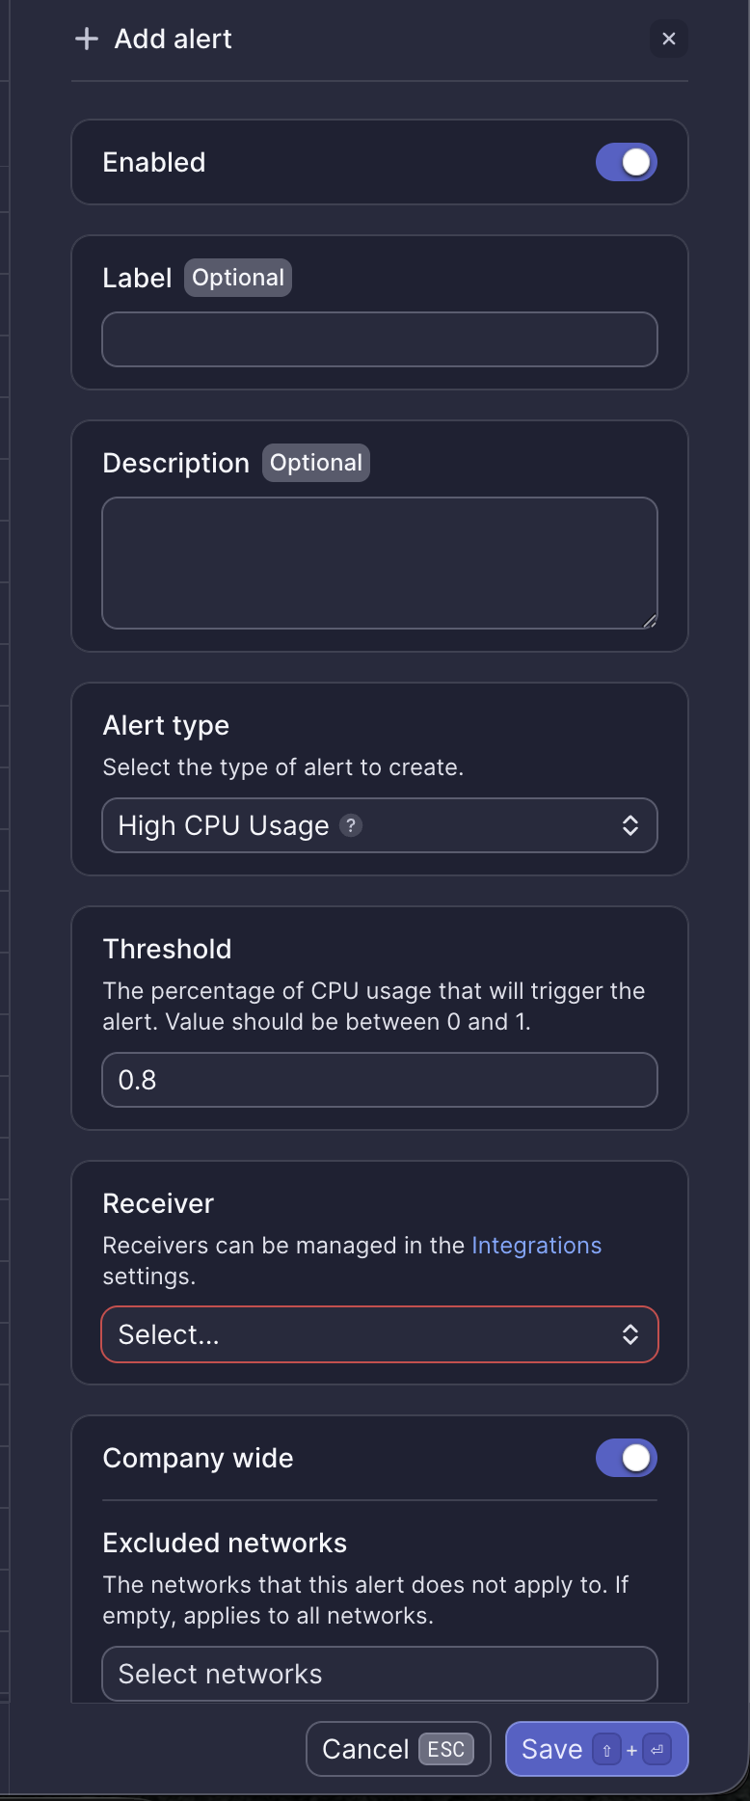The image size is (750, 1801).
Task: Click the Add alert header title
Action: click(173, 39)
